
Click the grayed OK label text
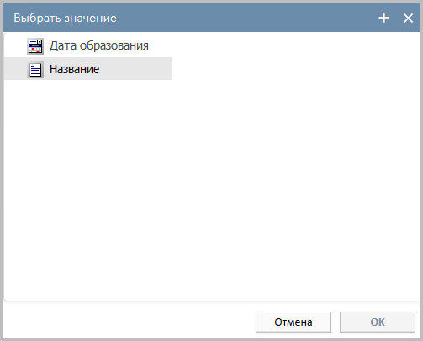378,322
